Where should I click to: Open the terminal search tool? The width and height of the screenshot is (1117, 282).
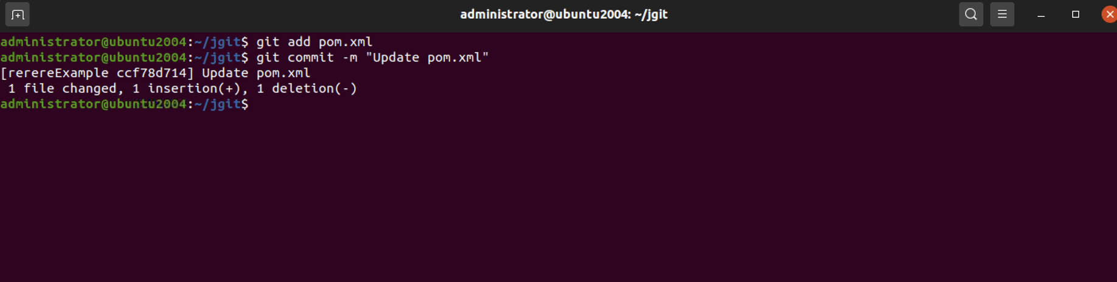tap(971, 14)
